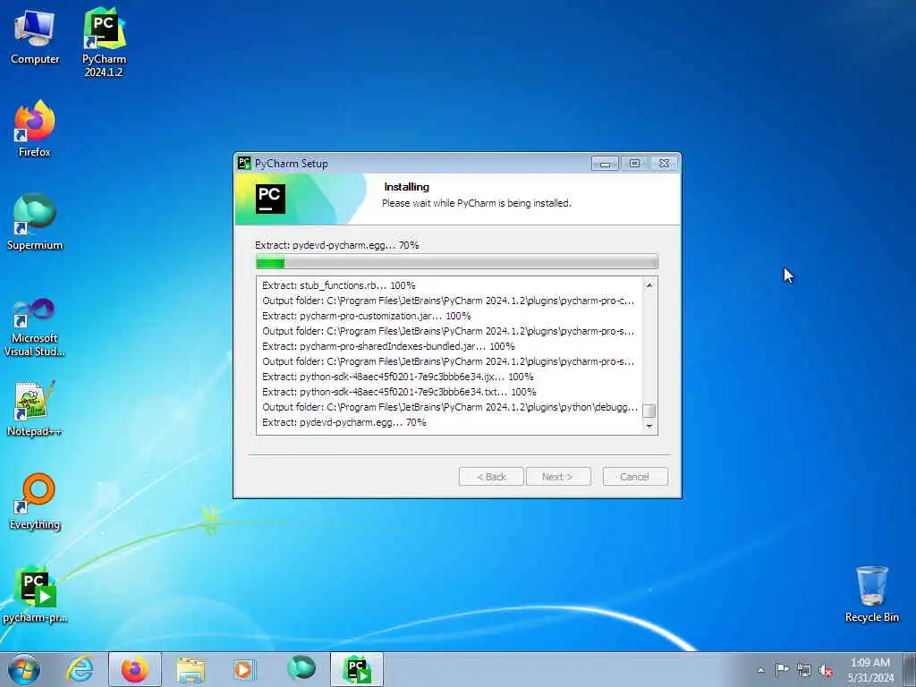Click status text above the progress bar
The height and width of the screenshot is (687, 916).
[337, 245]
